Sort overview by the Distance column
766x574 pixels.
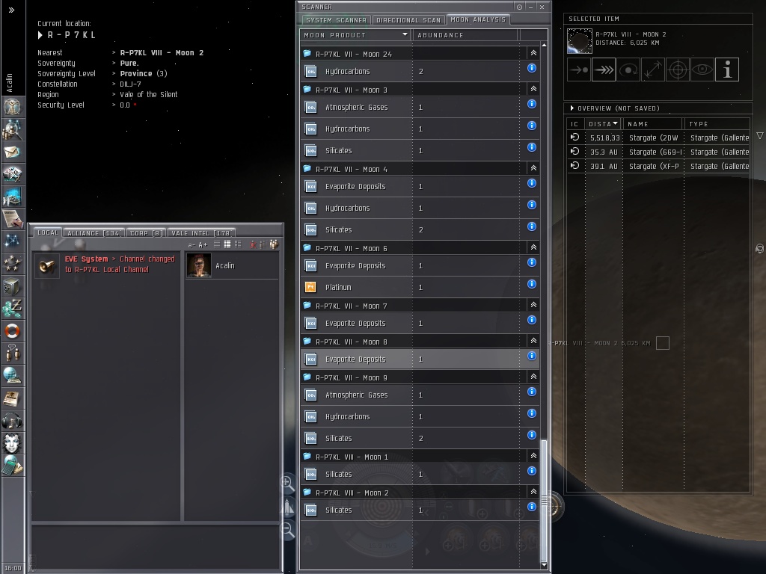604,124
